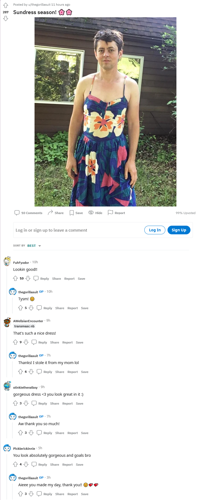Click stinkietheratboy's avatar icon

[x=7, y=386]
